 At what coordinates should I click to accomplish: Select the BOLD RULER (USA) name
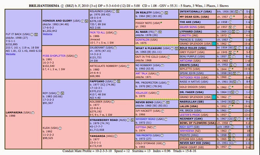[193, 48]
